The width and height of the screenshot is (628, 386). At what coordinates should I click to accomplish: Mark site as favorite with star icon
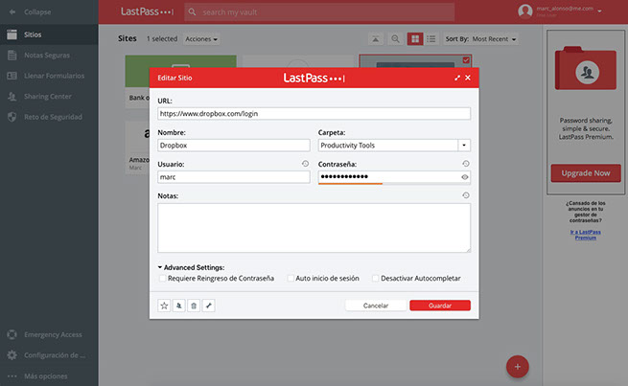pos(164,305)
